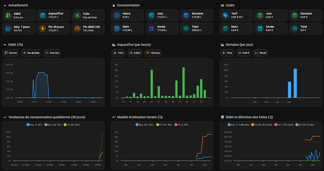
Task: Toggle the Min 24h: 0 L/min legend series
Action: coord(305,125)
